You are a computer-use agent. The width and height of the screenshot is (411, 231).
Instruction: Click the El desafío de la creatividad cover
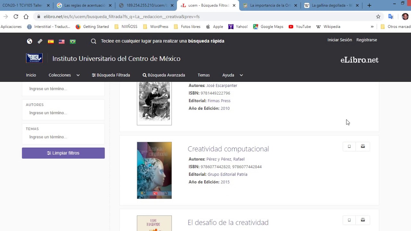(x=154, y=223)
